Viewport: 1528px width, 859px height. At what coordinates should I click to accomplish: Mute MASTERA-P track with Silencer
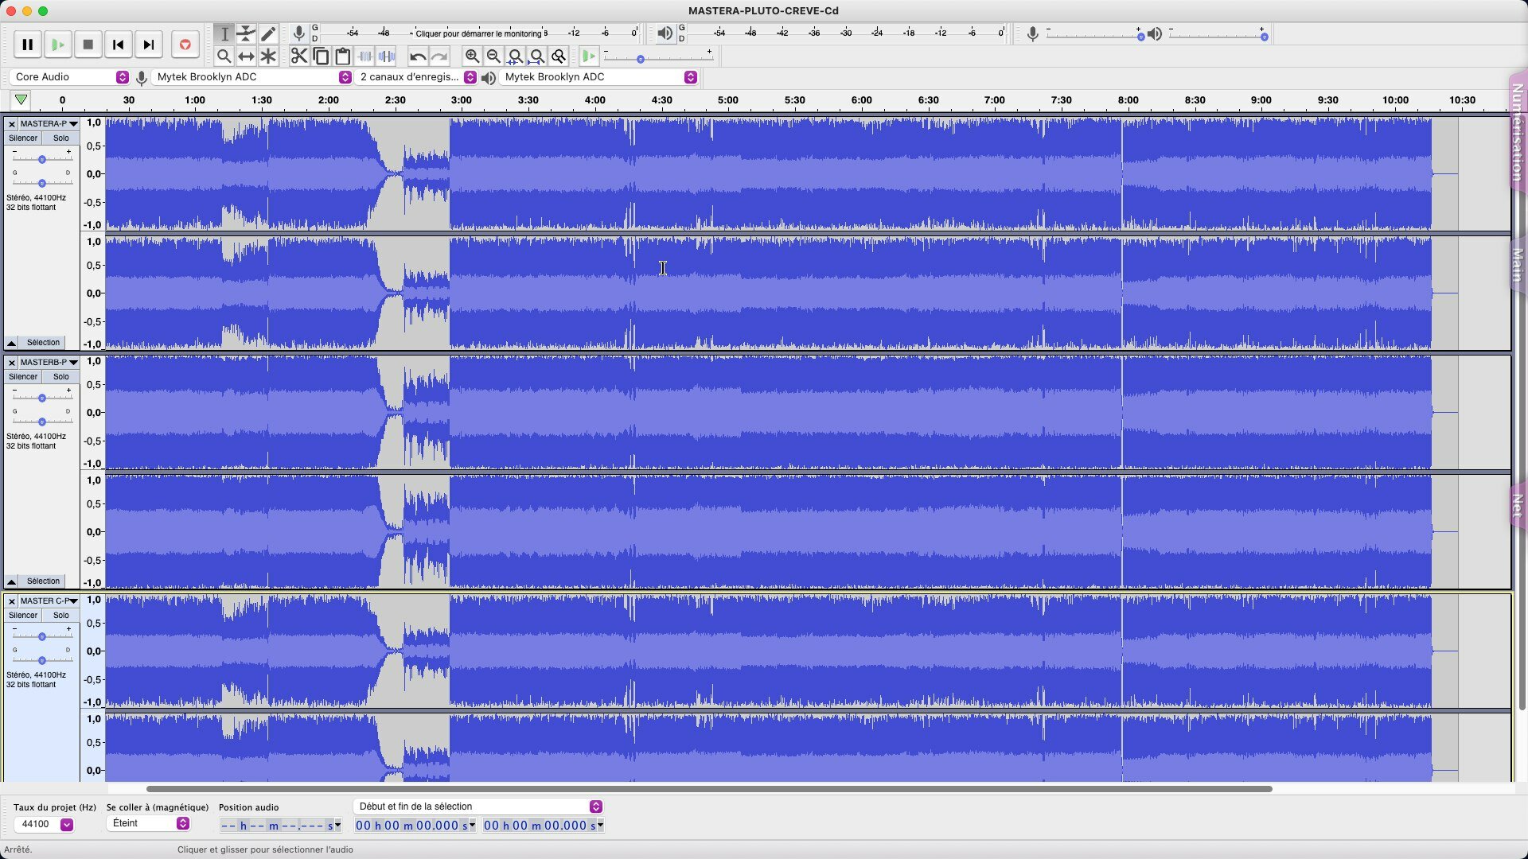tap(23, 138)
